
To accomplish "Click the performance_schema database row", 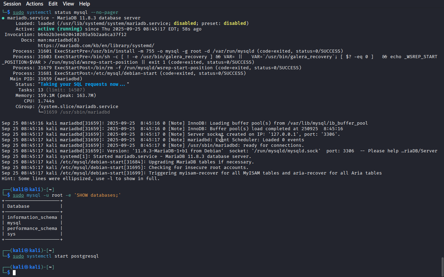I will pos(32,229).
